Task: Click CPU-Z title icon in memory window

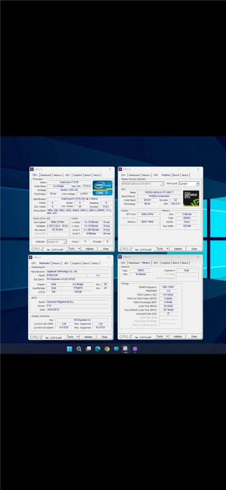Action: pos(120,257)
